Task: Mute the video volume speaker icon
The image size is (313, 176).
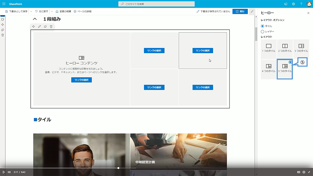Action: (9, 172)
